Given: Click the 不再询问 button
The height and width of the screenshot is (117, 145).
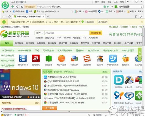Looking at the screenshot, I should click(103, 22).
